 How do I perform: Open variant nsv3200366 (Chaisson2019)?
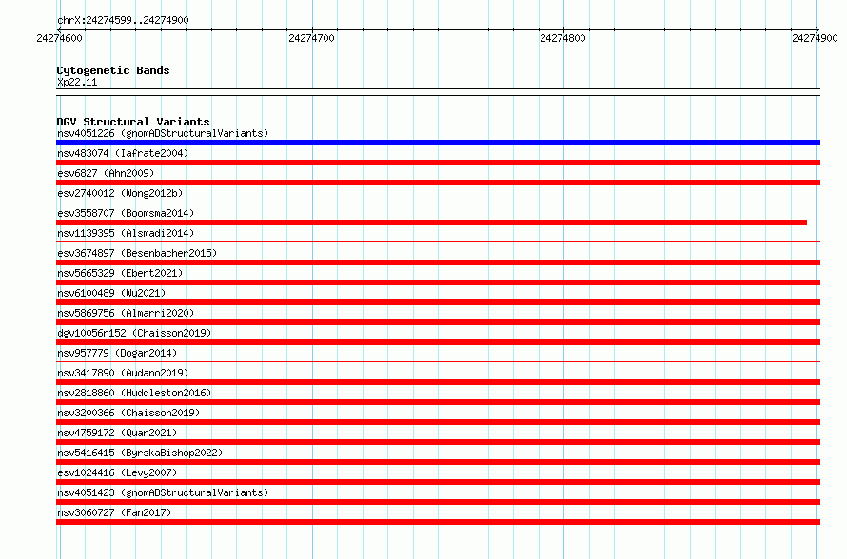(x=128, y=413)
